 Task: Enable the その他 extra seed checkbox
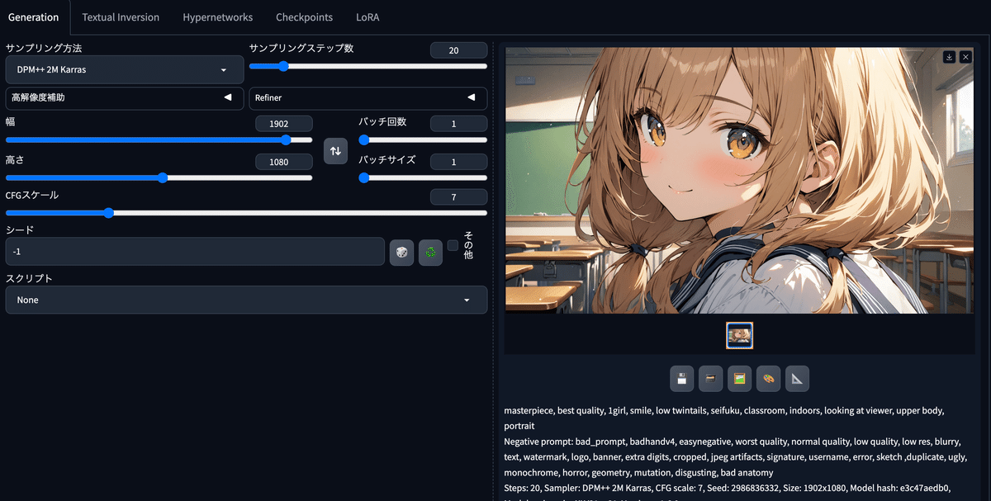click(453, 244)
